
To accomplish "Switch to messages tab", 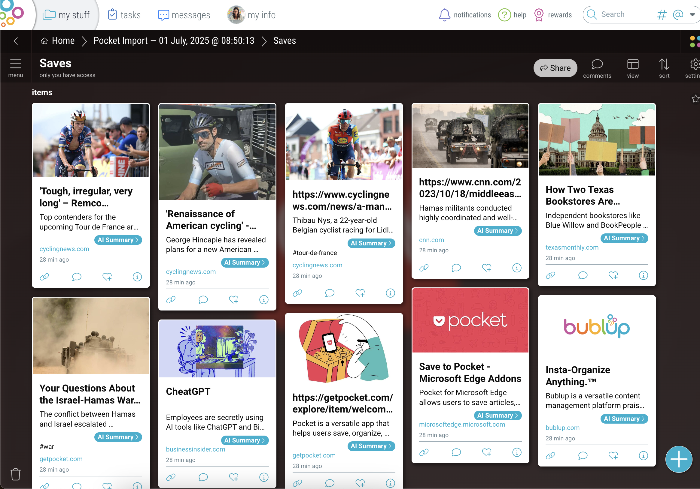I will click(184, 15).
